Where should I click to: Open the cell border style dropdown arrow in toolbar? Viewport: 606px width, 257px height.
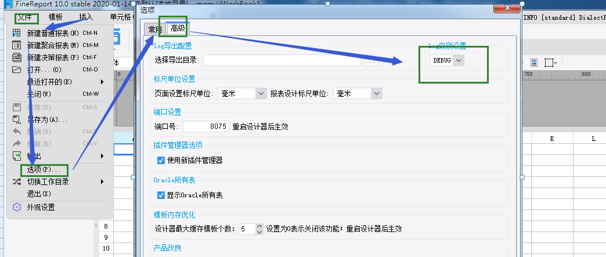(x=555, y=63)
